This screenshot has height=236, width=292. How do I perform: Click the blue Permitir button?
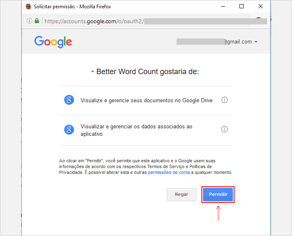[218, 195]
